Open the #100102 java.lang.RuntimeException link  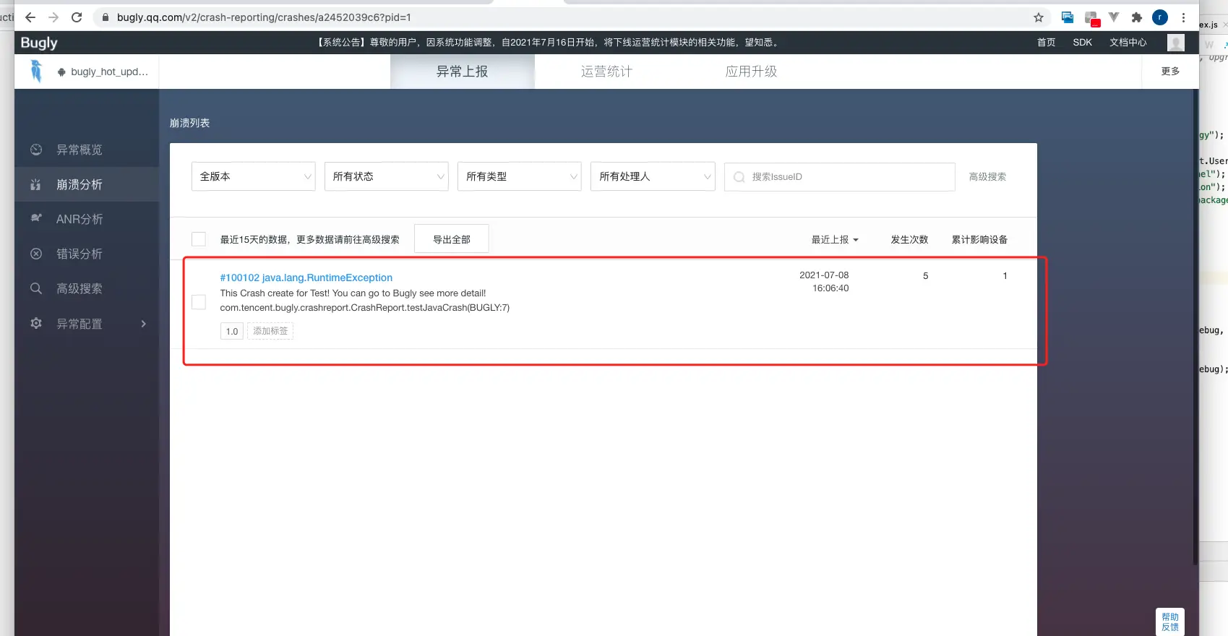(306, 278)
